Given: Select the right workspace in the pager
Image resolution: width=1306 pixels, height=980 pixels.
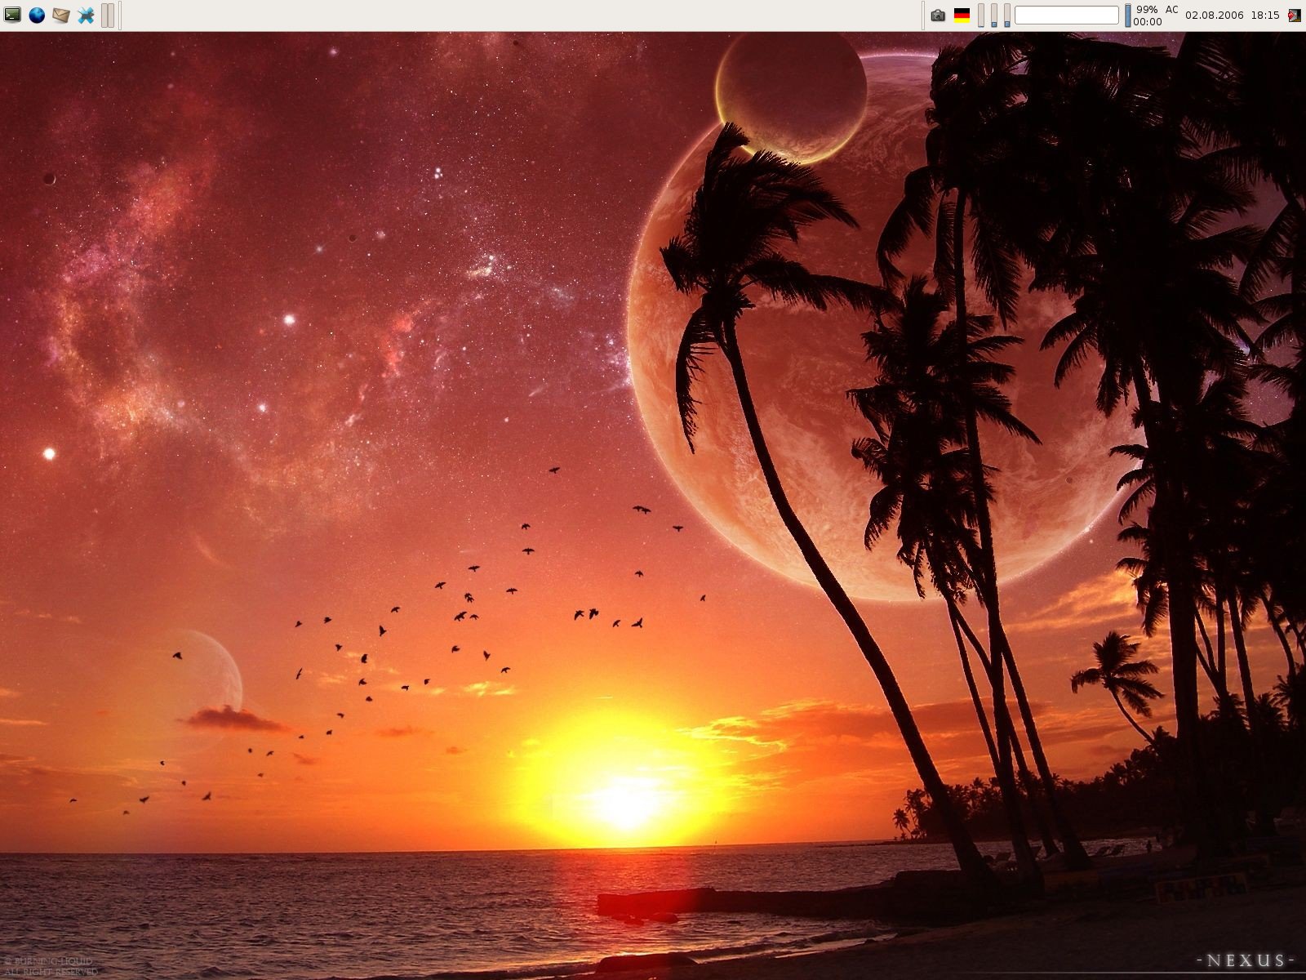Looking at the screenshot, I should pos(111,14).
